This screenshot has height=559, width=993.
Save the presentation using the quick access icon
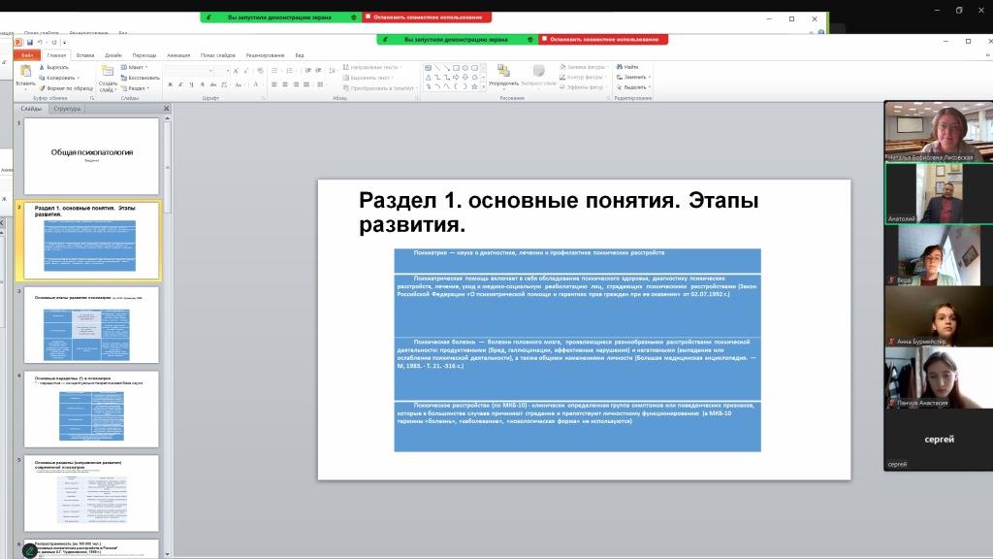(30, 43)
